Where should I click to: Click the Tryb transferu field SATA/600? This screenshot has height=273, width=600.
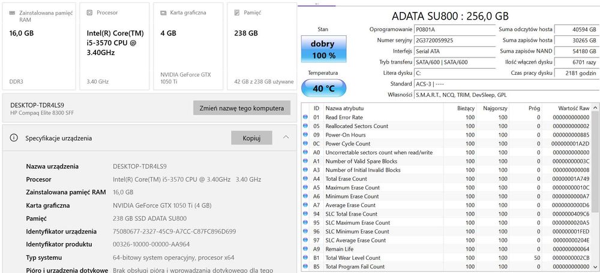(455, 62)
